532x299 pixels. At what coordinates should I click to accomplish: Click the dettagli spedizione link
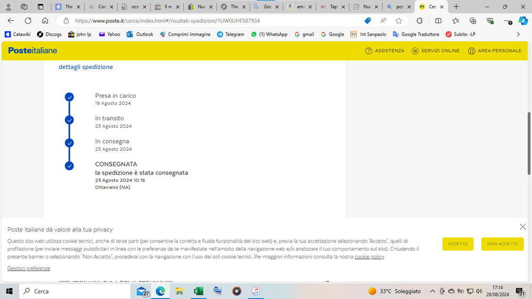[86, 67]
